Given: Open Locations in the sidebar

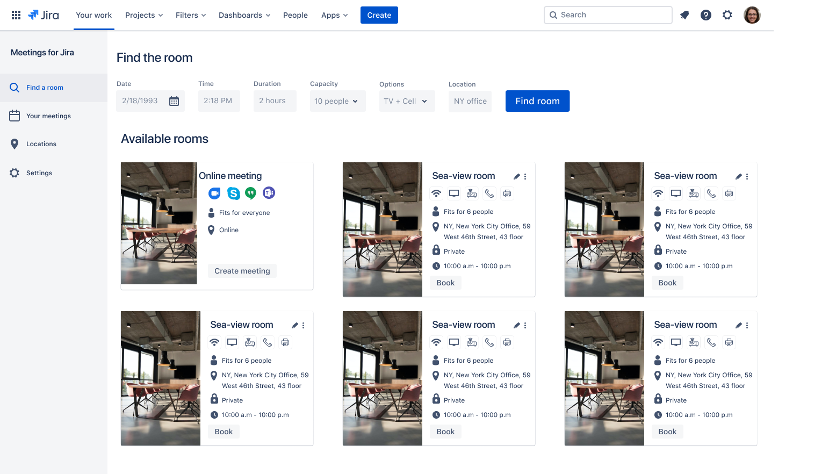Looking at the screenshot, I should pos(41,144).
